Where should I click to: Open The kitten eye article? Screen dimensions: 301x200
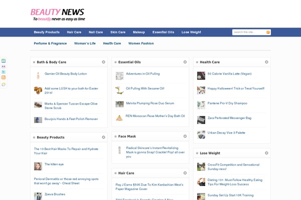(54, 164)
